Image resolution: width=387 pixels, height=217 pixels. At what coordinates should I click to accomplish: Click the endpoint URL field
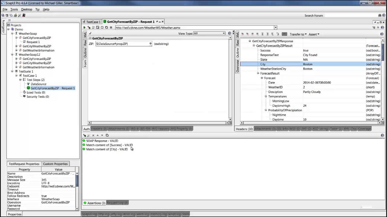point(194,27)
